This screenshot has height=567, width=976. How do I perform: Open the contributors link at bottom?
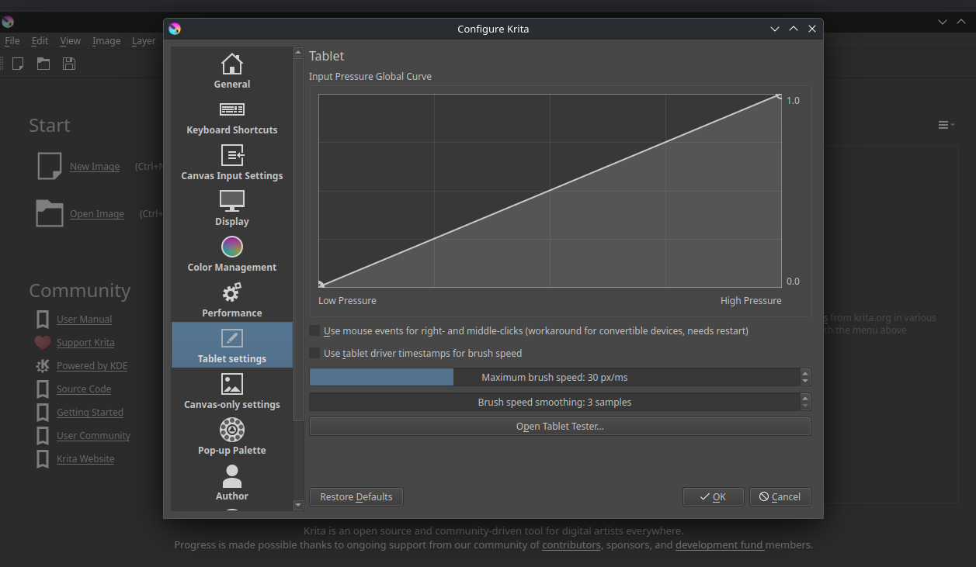click(x=571, y=545)
